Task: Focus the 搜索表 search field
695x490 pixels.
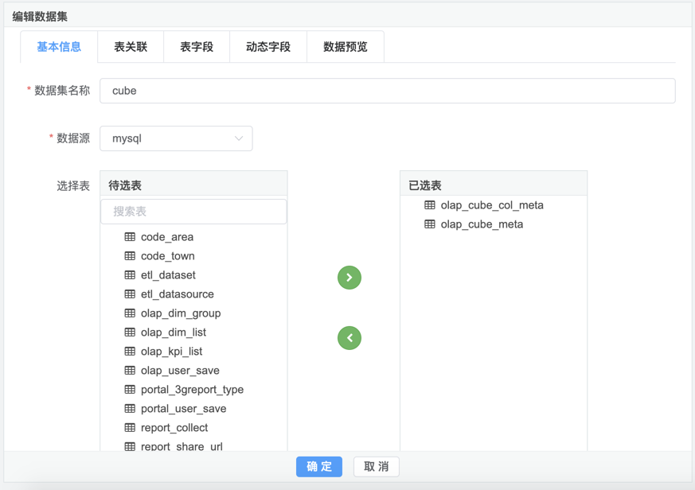Action: 193,212
